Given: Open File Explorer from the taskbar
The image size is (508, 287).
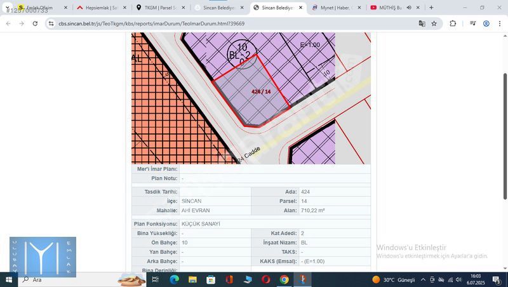Looking at the screenshot, I should pyautogui.click(x=192, y=279).
